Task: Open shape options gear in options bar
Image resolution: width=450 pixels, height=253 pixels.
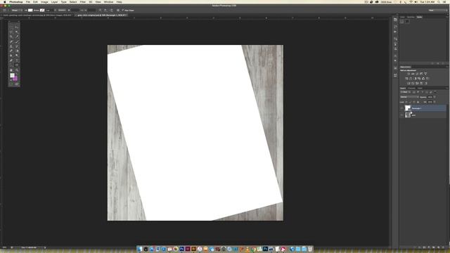Action: pos(118,11)
